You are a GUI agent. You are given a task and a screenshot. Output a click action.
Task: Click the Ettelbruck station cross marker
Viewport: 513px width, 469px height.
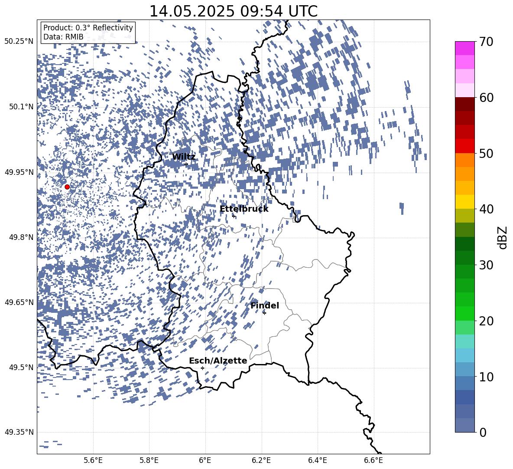pos(234,216)
